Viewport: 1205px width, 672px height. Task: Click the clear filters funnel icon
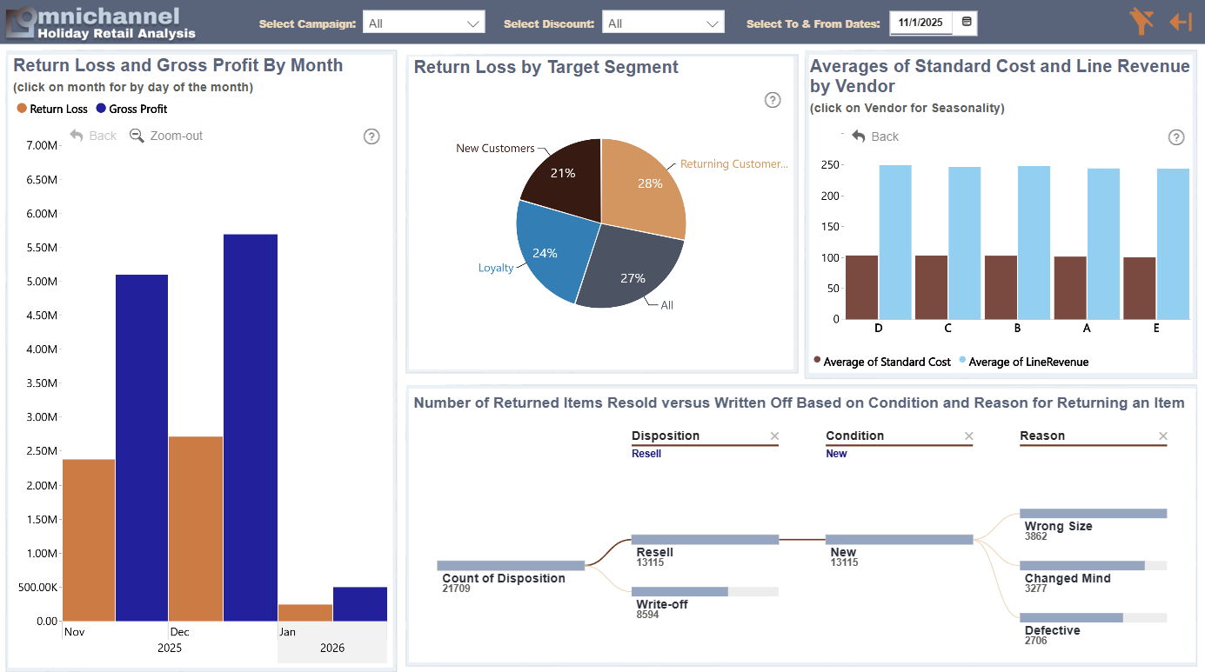point(1141,21)
